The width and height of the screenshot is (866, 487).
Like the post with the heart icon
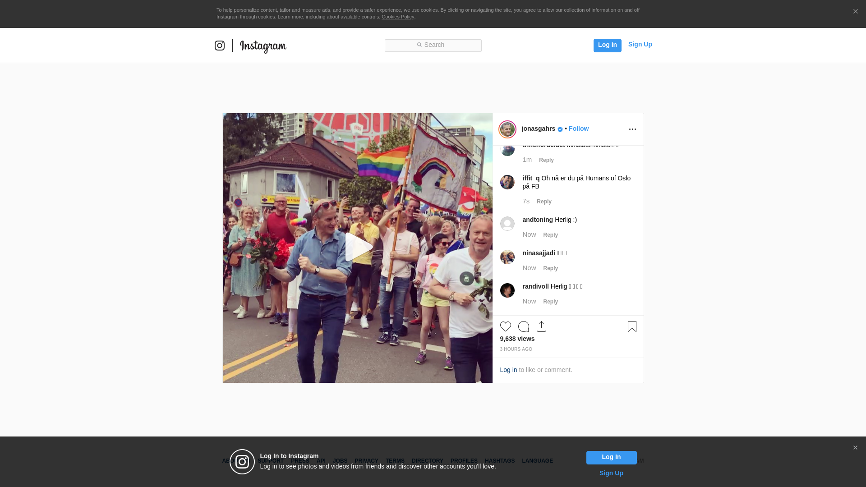click(505, 326)
